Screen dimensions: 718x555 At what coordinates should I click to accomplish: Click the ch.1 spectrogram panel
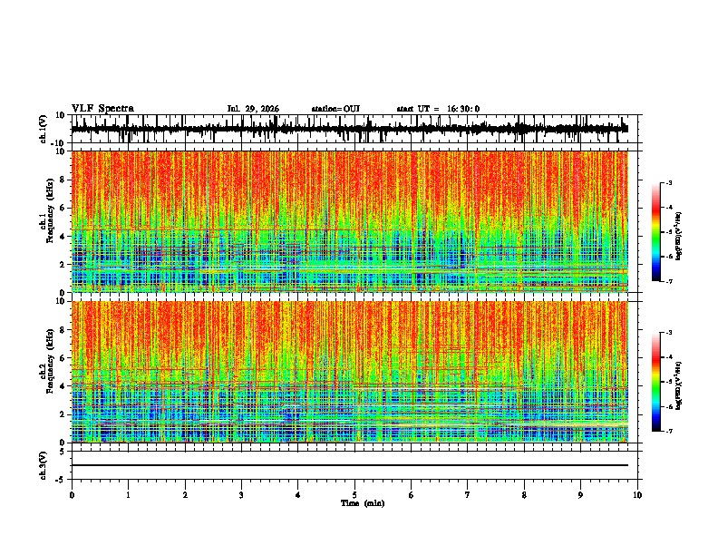[x=350, y=221]
